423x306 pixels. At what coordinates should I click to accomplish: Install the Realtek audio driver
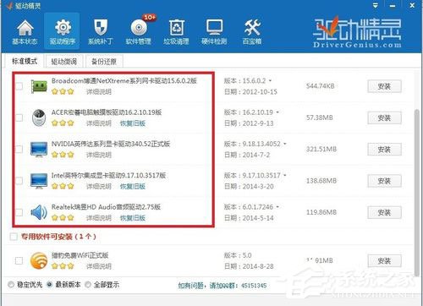(x=384, y=213)
